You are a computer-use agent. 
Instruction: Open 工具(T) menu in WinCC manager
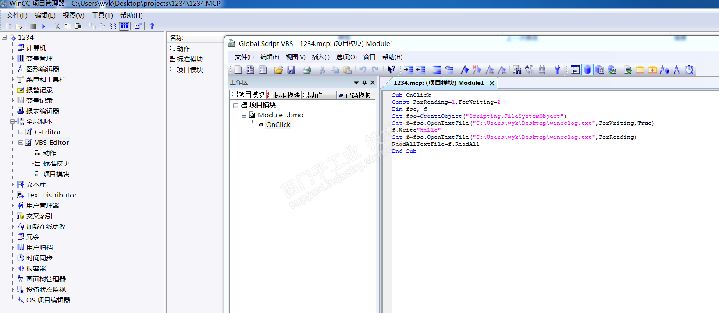pyautogui.click(x=102, y=15)
